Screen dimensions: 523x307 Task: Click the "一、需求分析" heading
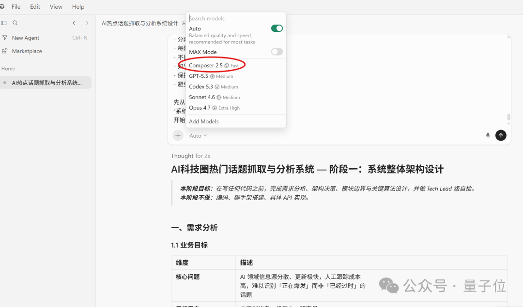[x=194, y=228]
